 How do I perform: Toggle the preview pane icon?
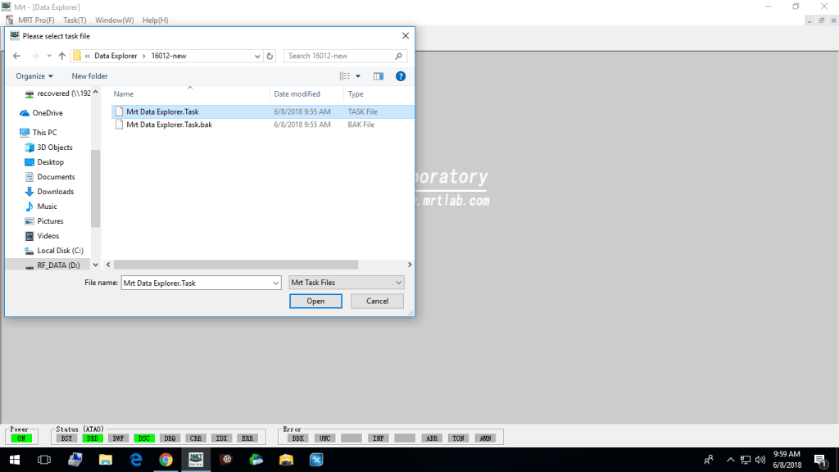click(379, 76)
